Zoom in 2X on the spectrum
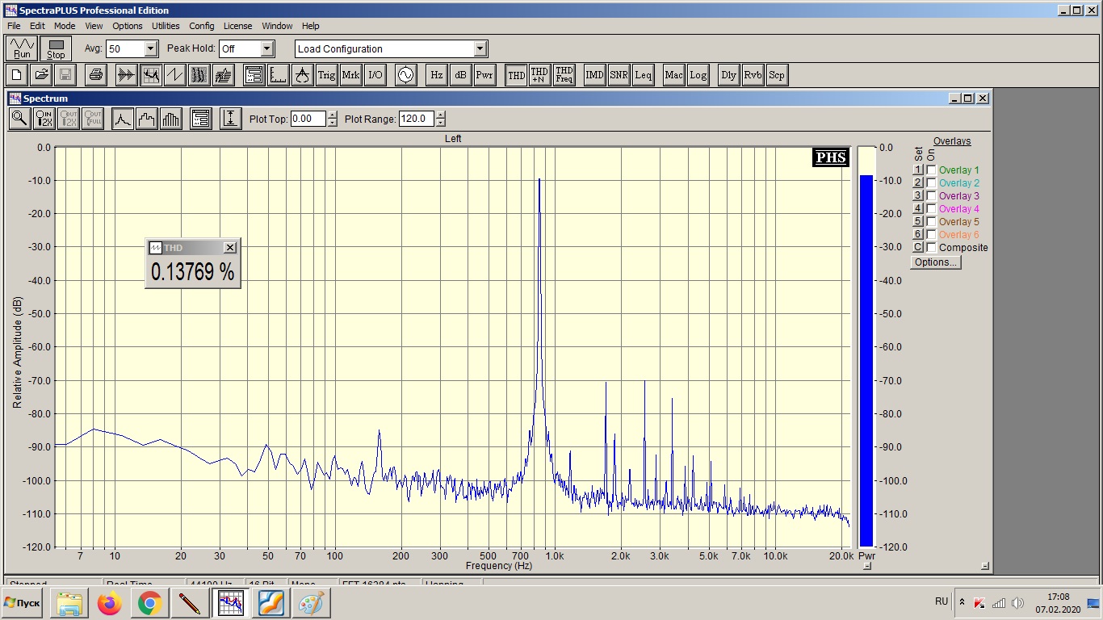Viewport: 1103px width, 620px height. [x=44, y=119]
